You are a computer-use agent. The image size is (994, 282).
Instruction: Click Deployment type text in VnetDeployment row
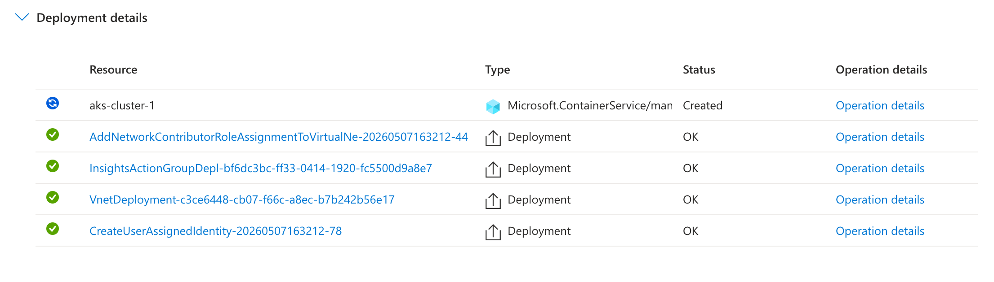point(539,200)
